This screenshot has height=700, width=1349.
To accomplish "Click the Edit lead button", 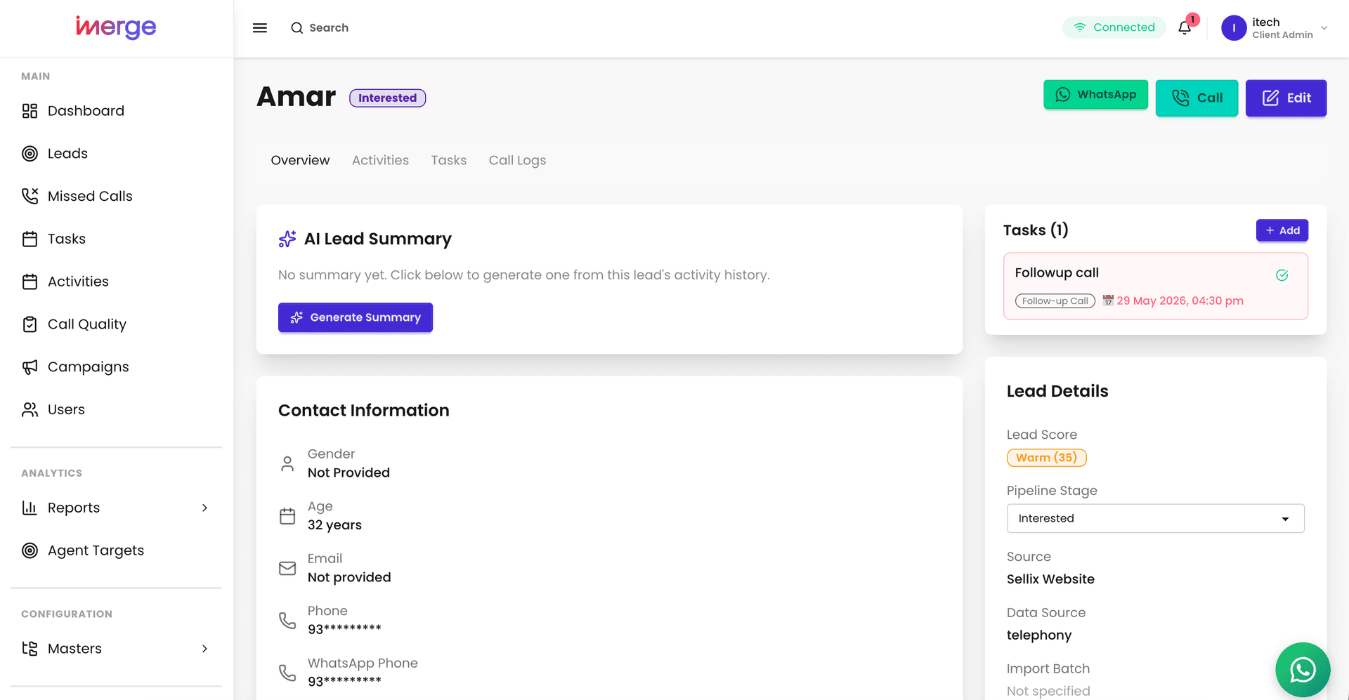I will coord(1286,98).
